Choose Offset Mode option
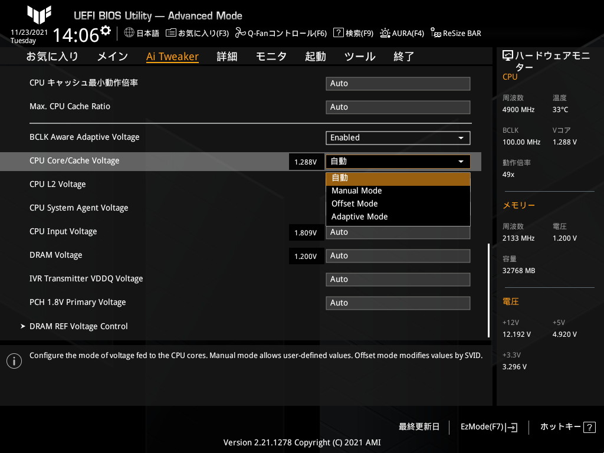The height and width of the screenshot is (453, 604). 398,203
